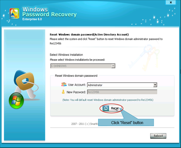181x148 pixels.
Task: Click the user accounts people icon
Action: (x=64, y=85)
